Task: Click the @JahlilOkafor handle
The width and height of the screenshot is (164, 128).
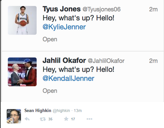Action: click(x=106, y=61)
